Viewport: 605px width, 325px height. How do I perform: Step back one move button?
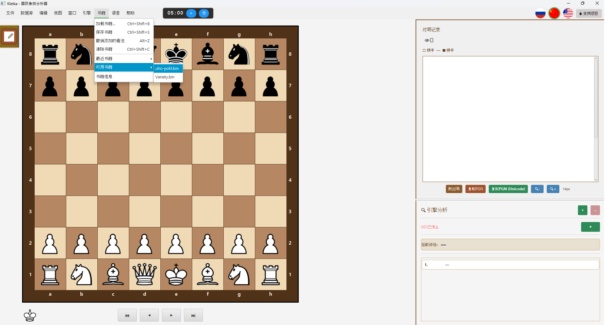coord(149,315)
